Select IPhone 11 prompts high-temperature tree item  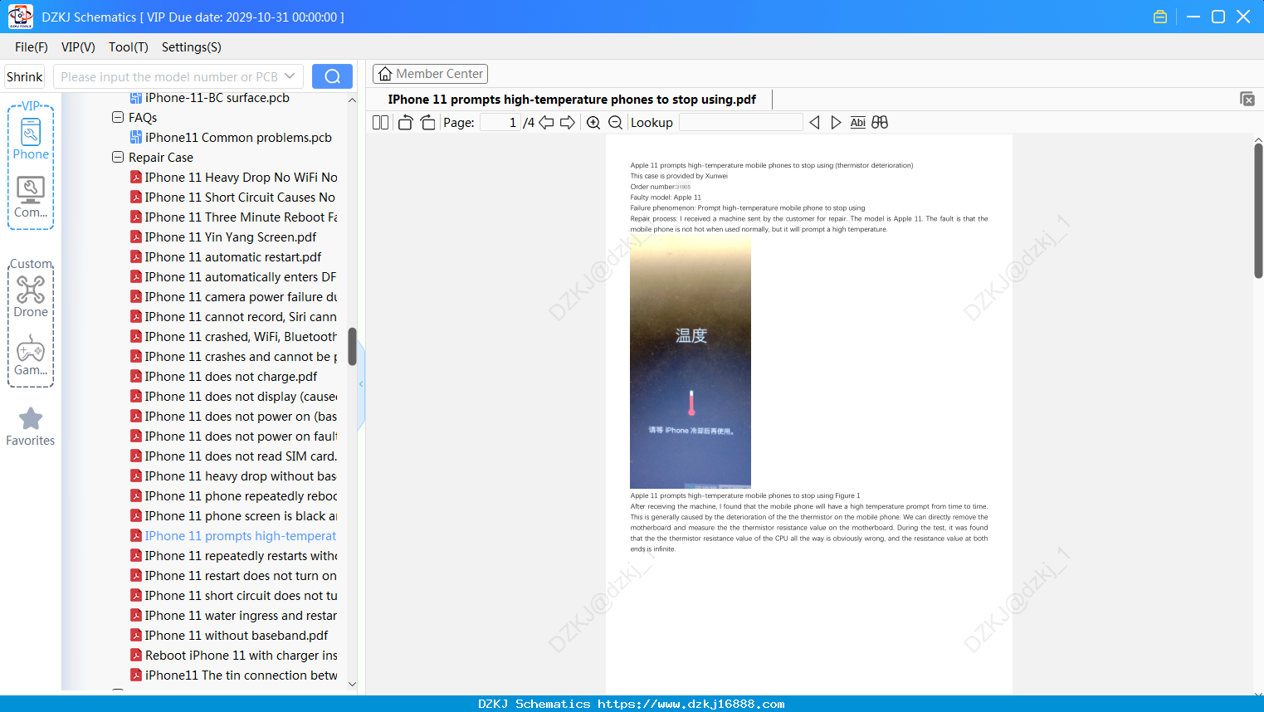click(x=234, y=536)
